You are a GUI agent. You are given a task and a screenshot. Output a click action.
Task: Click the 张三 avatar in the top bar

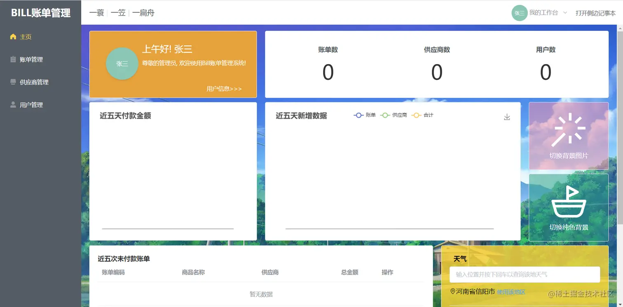point(519,13)
